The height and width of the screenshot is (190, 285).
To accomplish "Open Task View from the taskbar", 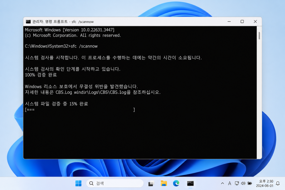I will click(151, 183).
